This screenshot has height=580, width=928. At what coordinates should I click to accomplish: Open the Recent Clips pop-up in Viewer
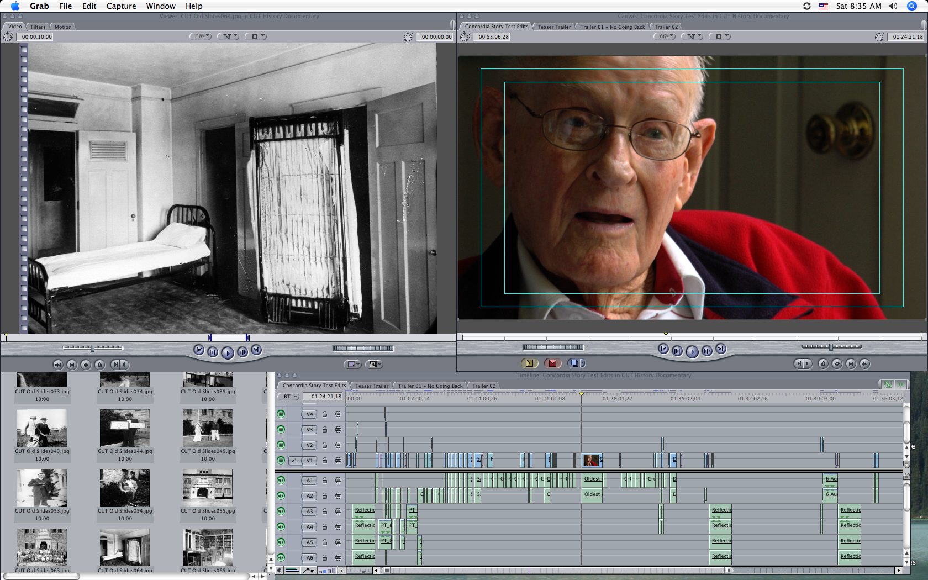coord(352,365)
